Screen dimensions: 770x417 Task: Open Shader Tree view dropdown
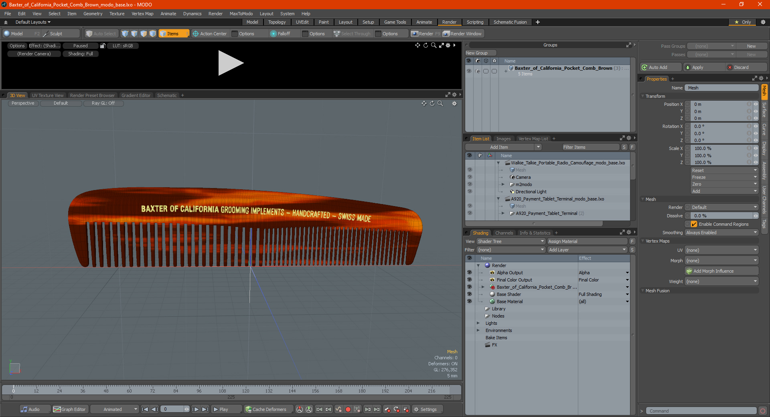click(x=511, y=241)
